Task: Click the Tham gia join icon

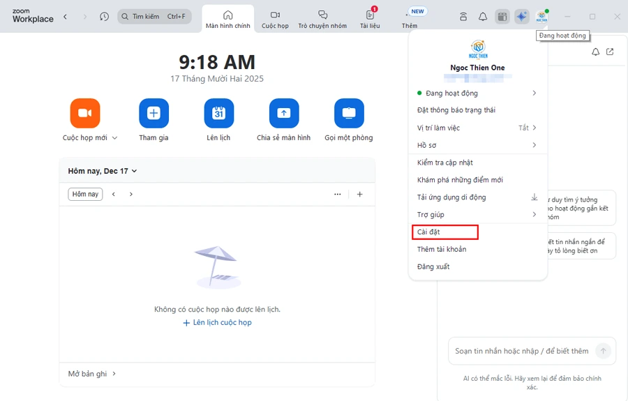Action: pyautogui.click(x=154, y=113)
